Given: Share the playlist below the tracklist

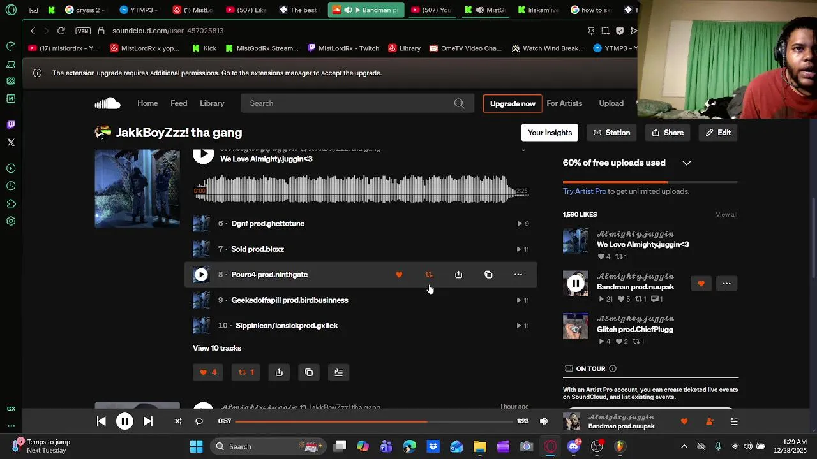Looking at the screenshot, I should [x=279, y=372].
